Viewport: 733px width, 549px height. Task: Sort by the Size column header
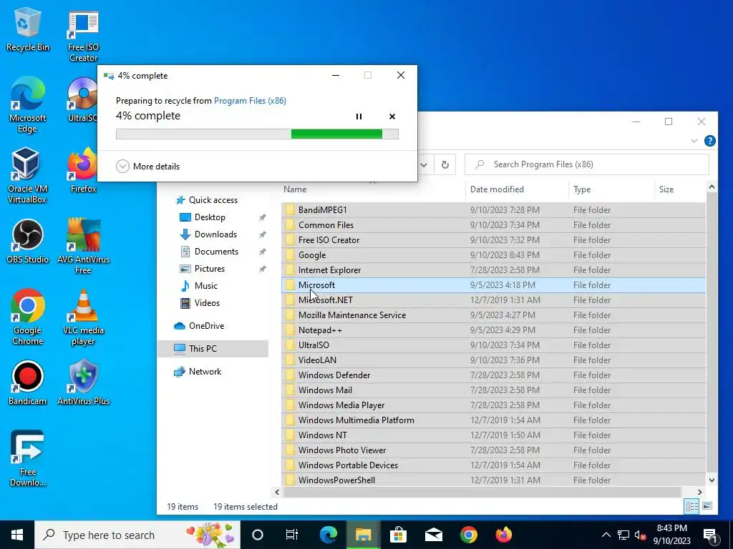coord(680,189)
